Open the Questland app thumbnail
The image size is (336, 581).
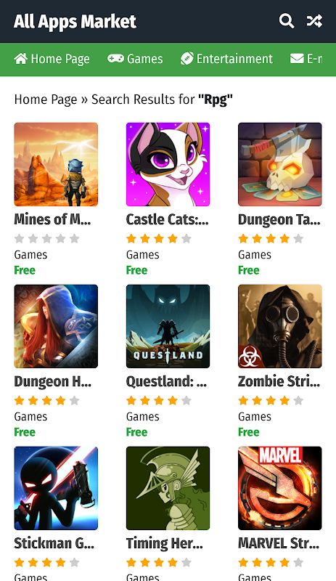coord(168,326)
